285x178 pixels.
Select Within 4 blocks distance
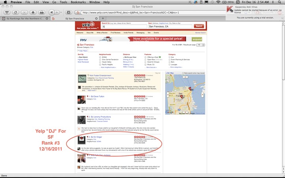tap(129, 67)
